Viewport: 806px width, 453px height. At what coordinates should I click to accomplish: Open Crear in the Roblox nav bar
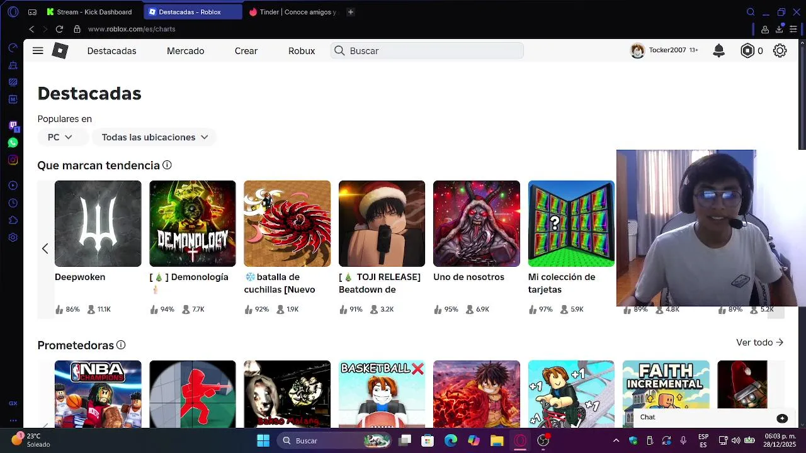[246, 51]
